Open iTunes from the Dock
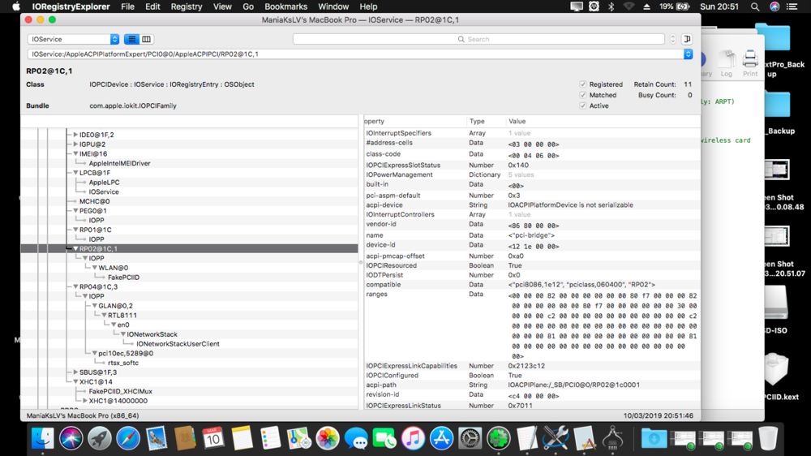The image size is (811, 456). tap(413, 438)
